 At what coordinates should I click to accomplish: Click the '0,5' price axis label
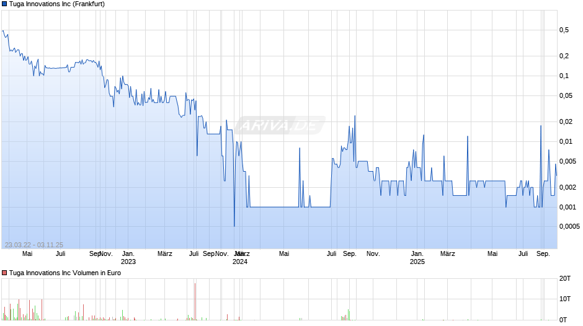[564, 30]
